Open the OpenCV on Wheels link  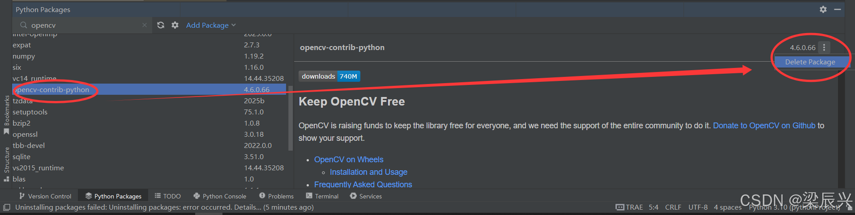[x=349, y=160]
